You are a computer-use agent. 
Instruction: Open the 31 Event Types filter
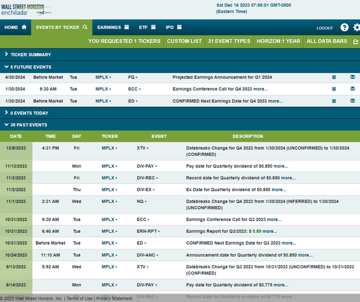[x=229, y=41]
